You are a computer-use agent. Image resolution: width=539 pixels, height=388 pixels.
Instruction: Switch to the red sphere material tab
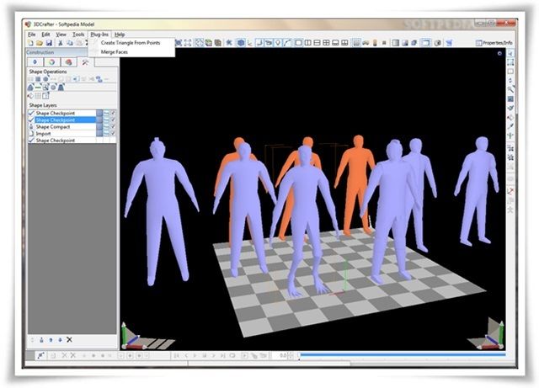[x=68, y=61]
